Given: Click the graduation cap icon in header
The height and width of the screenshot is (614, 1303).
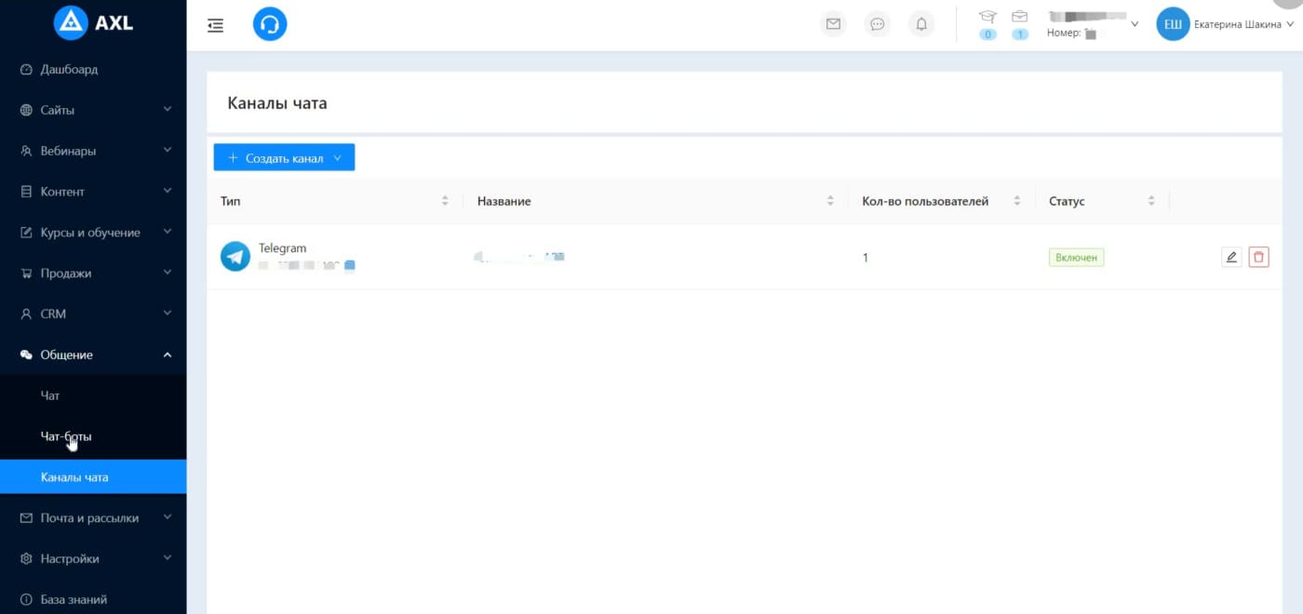Looking at the screenshot, I should (987, 17).
